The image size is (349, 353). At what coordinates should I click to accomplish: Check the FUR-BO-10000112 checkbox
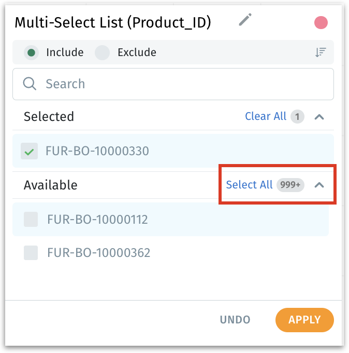[31, 220]
